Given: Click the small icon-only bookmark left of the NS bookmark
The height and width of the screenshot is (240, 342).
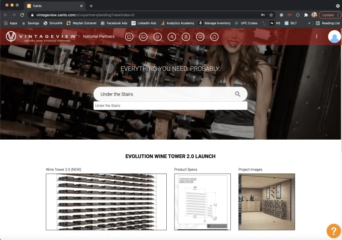Looking at the screenshot, I should click(x=264, y=23).
